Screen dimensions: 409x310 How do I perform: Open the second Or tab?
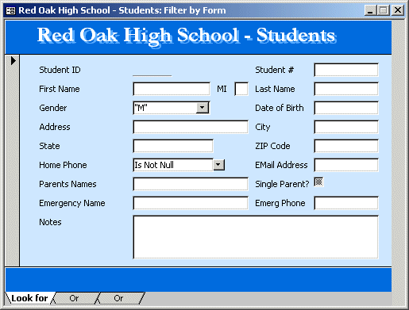click(x=118, y=298)
